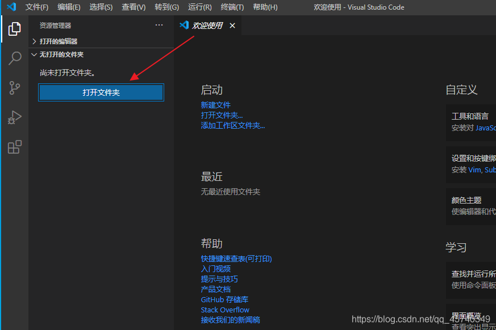
Task: Open the Explorer view in activity bar
Action: (15, 29)
